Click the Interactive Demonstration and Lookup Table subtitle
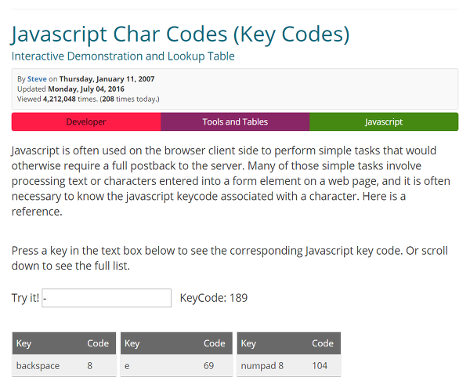This screenshot has width=470, height=377. pos(123,56)
